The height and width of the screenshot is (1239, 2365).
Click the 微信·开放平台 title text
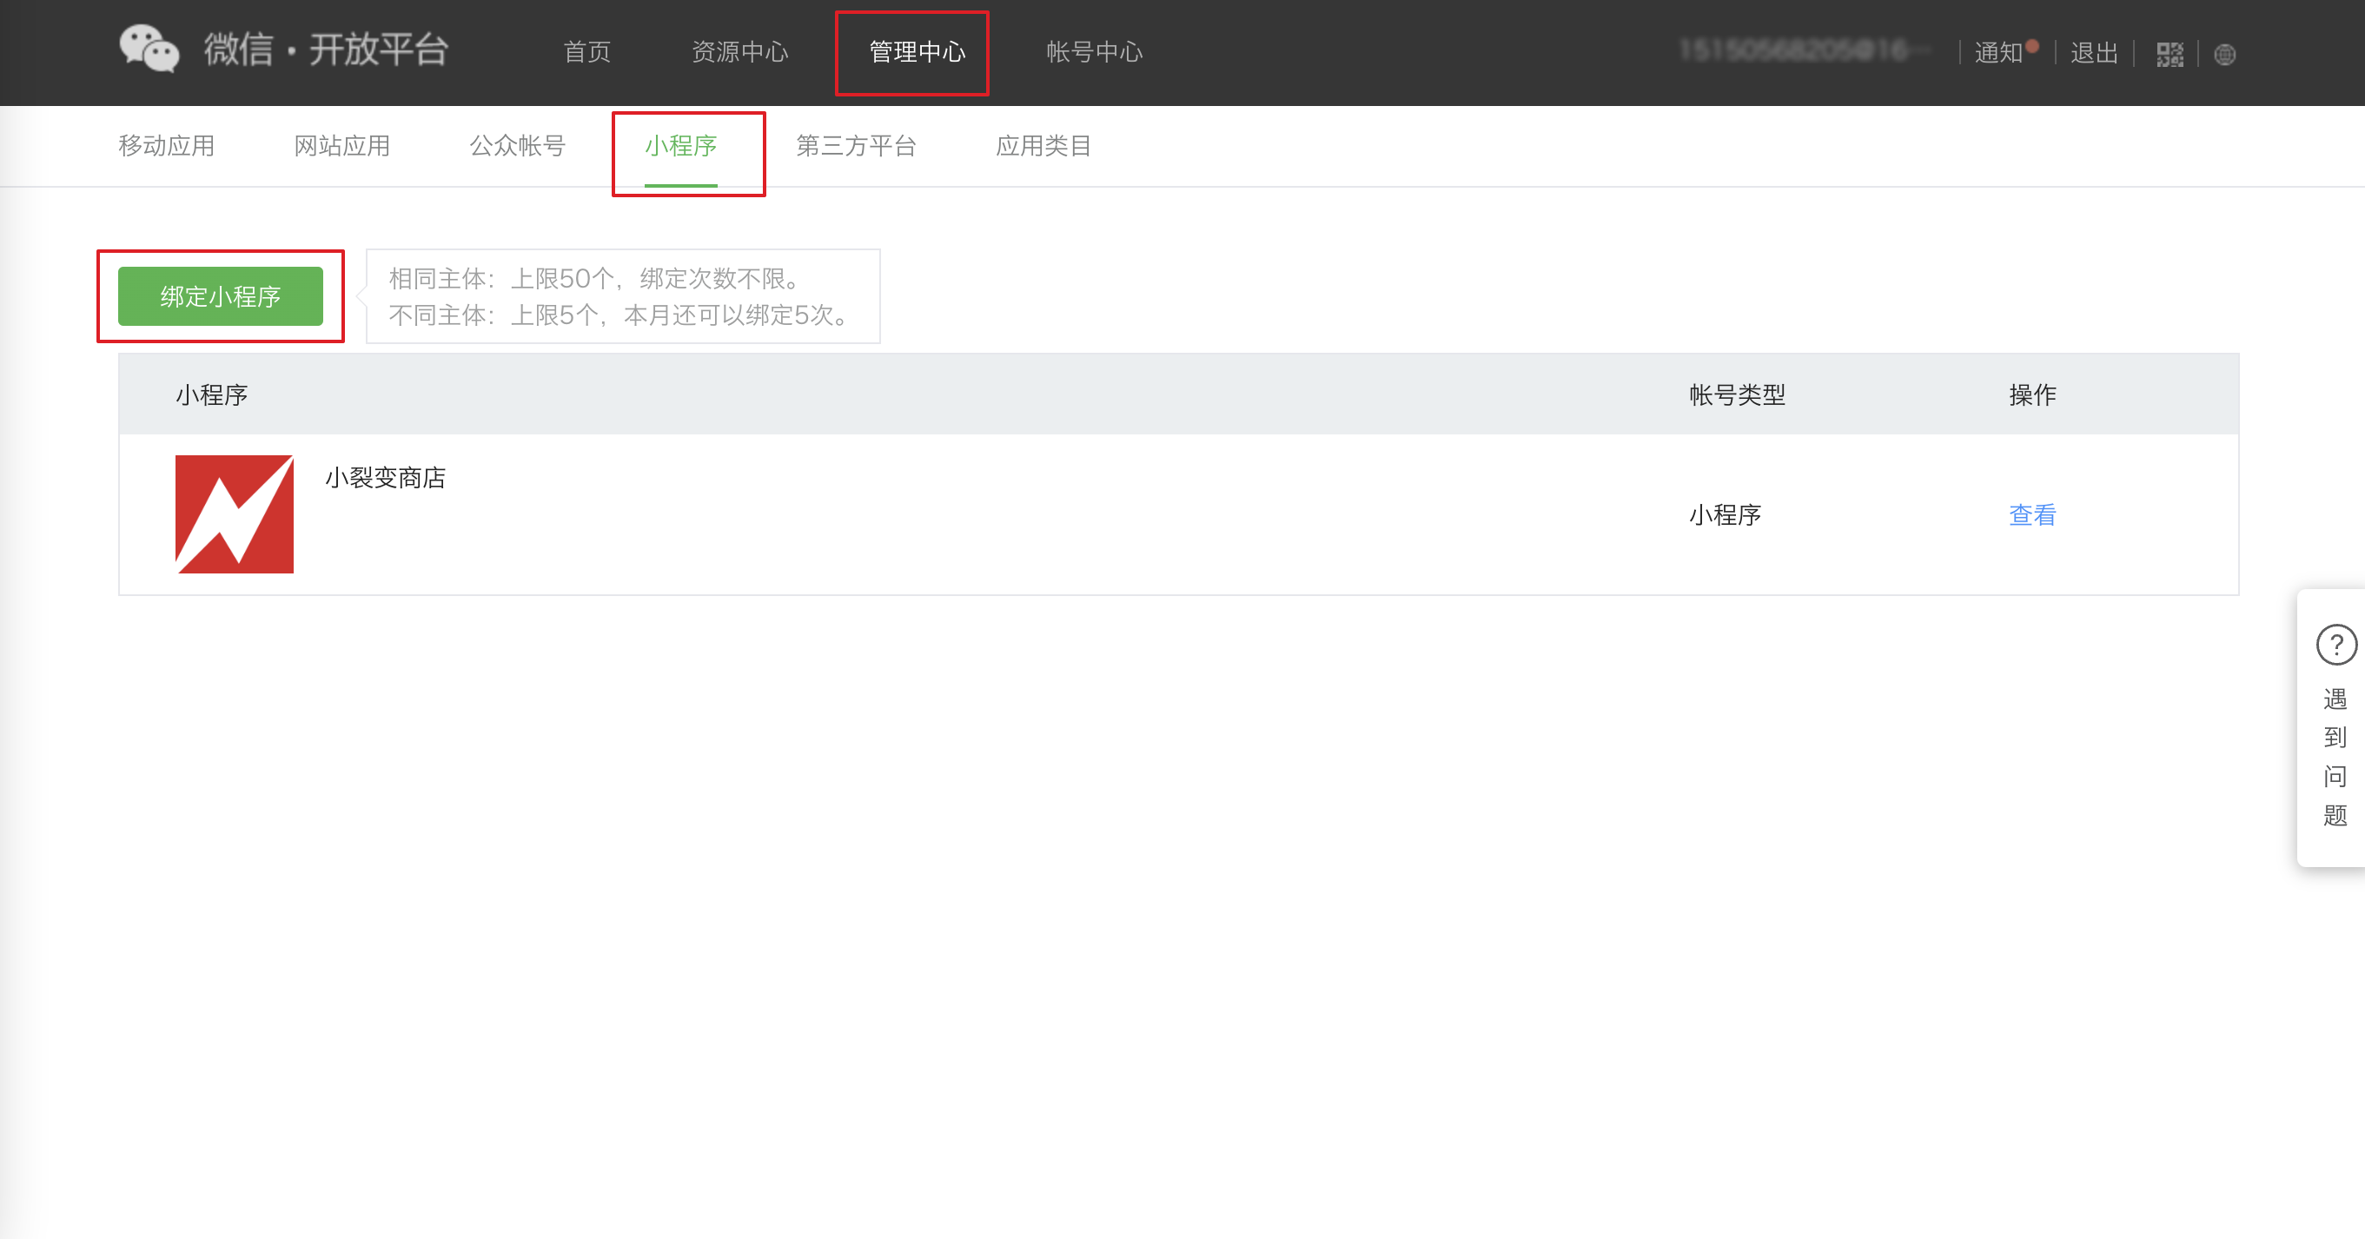click(x=326, y=50)
